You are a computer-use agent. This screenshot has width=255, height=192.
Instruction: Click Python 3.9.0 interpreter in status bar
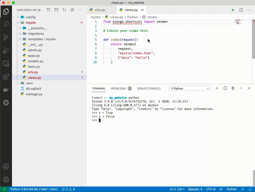click(34, 189)
